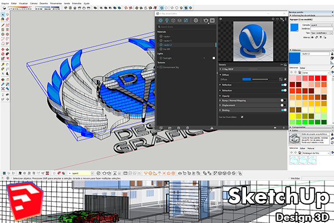Click add asset icon at bottom of asset list

161,128
